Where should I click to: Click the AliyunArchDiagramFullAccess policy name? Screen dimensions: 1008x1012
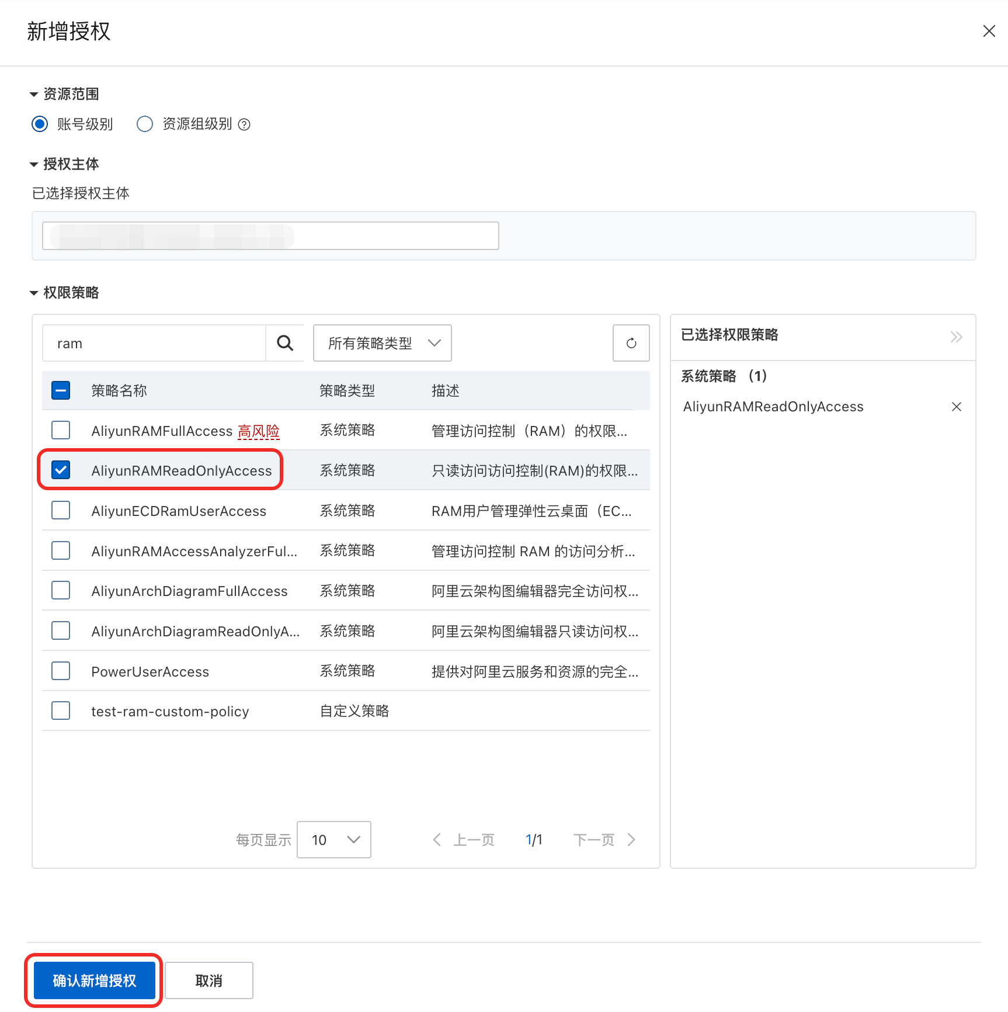click(x=189, y=591)
